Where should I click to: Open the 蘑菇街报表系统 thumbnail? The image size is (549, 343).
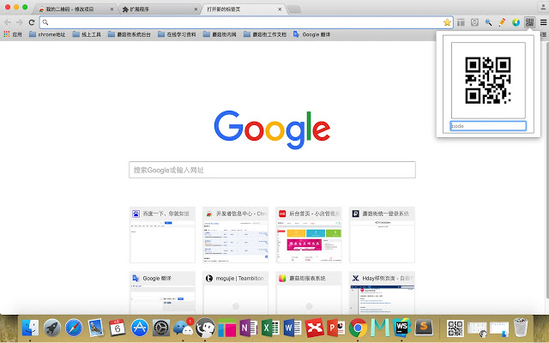click(309, 293)
